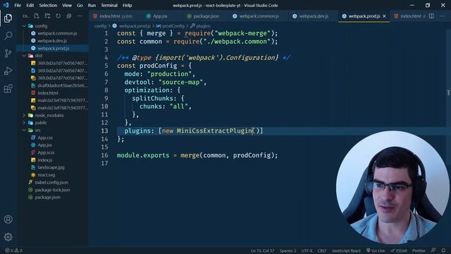The height and width of the screenshot is (254, 451).
Task: Click the Refresh Explorer icon
Action: coord(58,16)
